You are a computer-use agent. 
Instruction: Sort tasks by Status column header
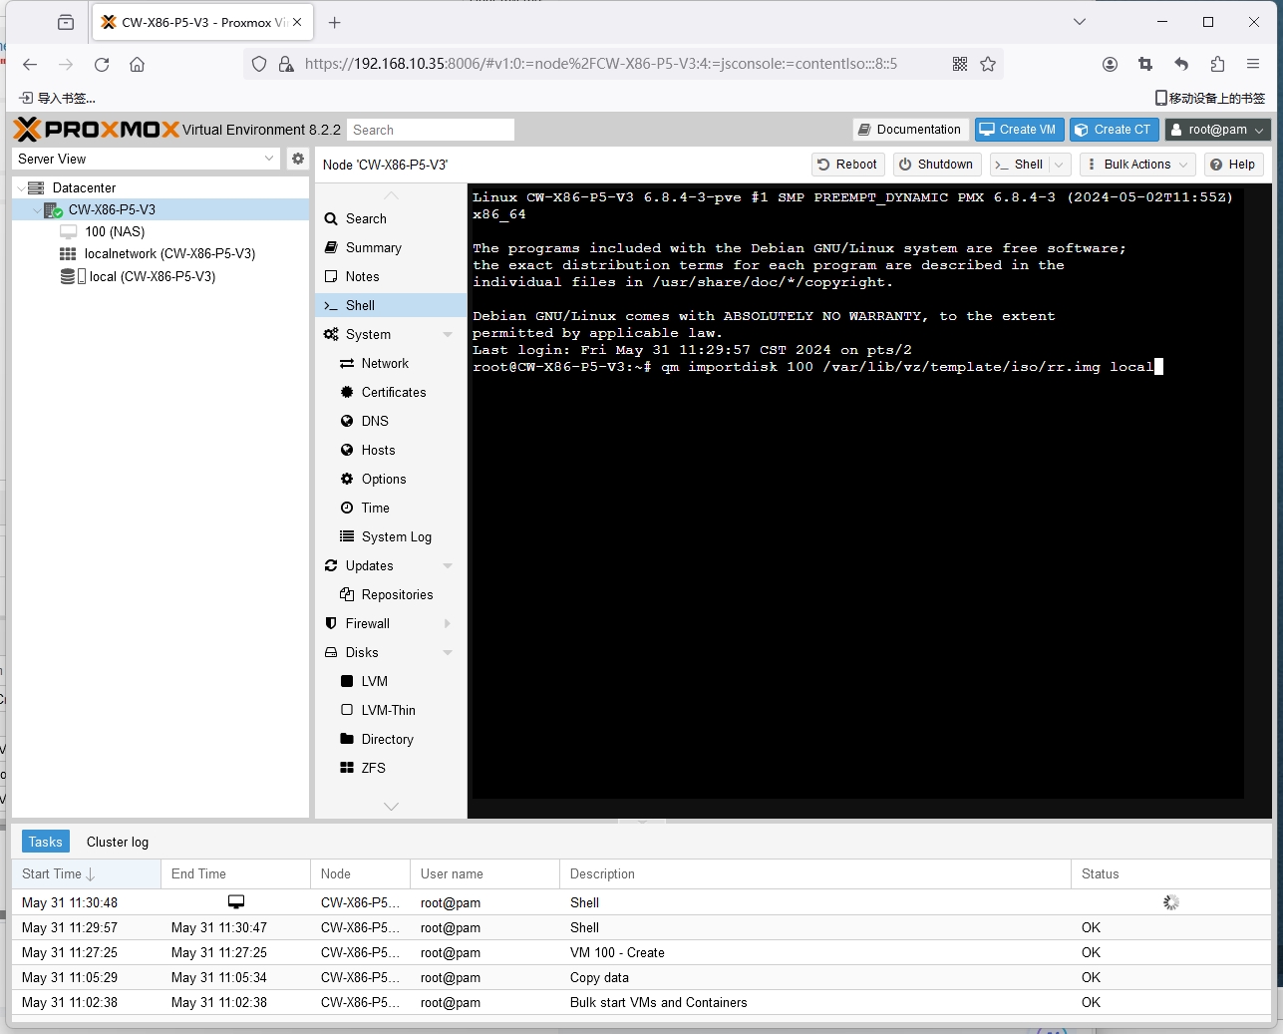tap(1170, 873)
